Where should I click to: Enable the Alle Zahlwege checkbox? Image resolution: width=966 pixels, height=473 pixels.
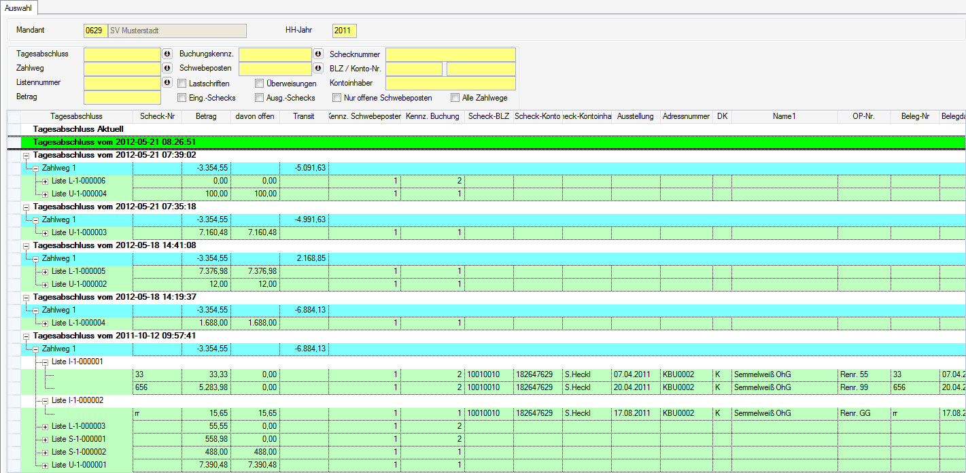tap(455, 98)
